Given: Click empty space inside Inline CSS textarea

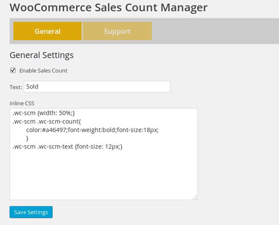Looking at the screenshot, I should coord(103,173).
